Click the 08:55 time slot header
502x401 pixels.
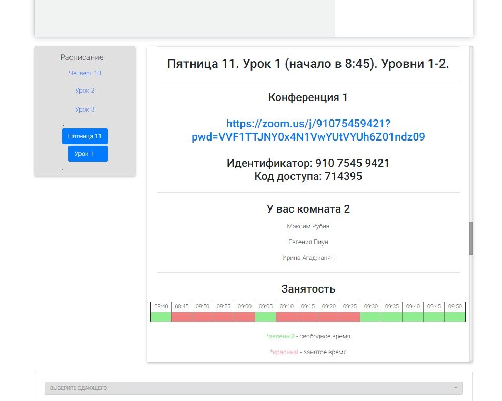point(224,306)
